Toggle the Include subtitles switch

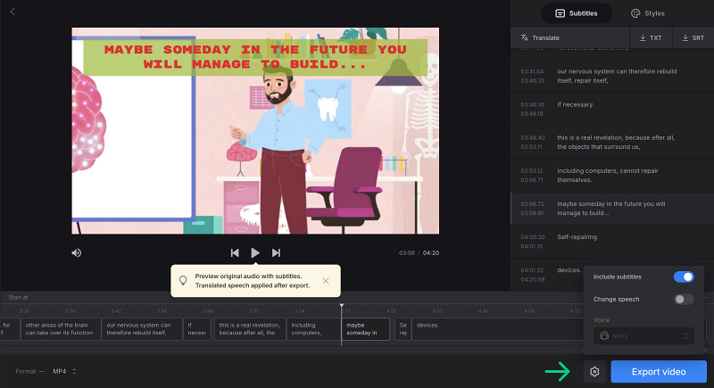coord(684,277)
